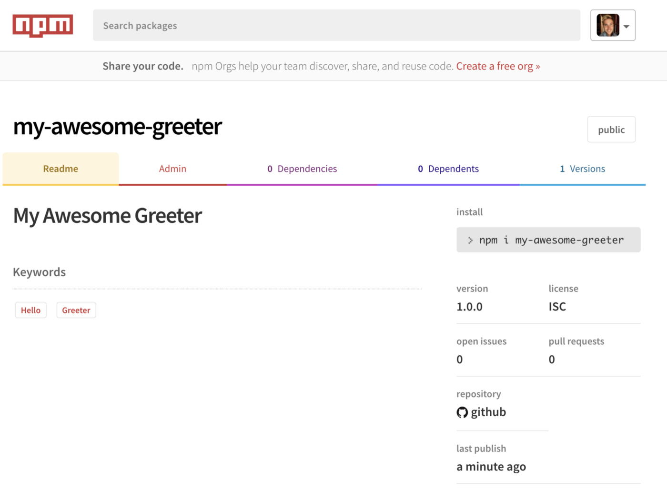The width and height of the screenshot is (667, 490).
Task: Click the pull requests count
Action: click(551, 360)
